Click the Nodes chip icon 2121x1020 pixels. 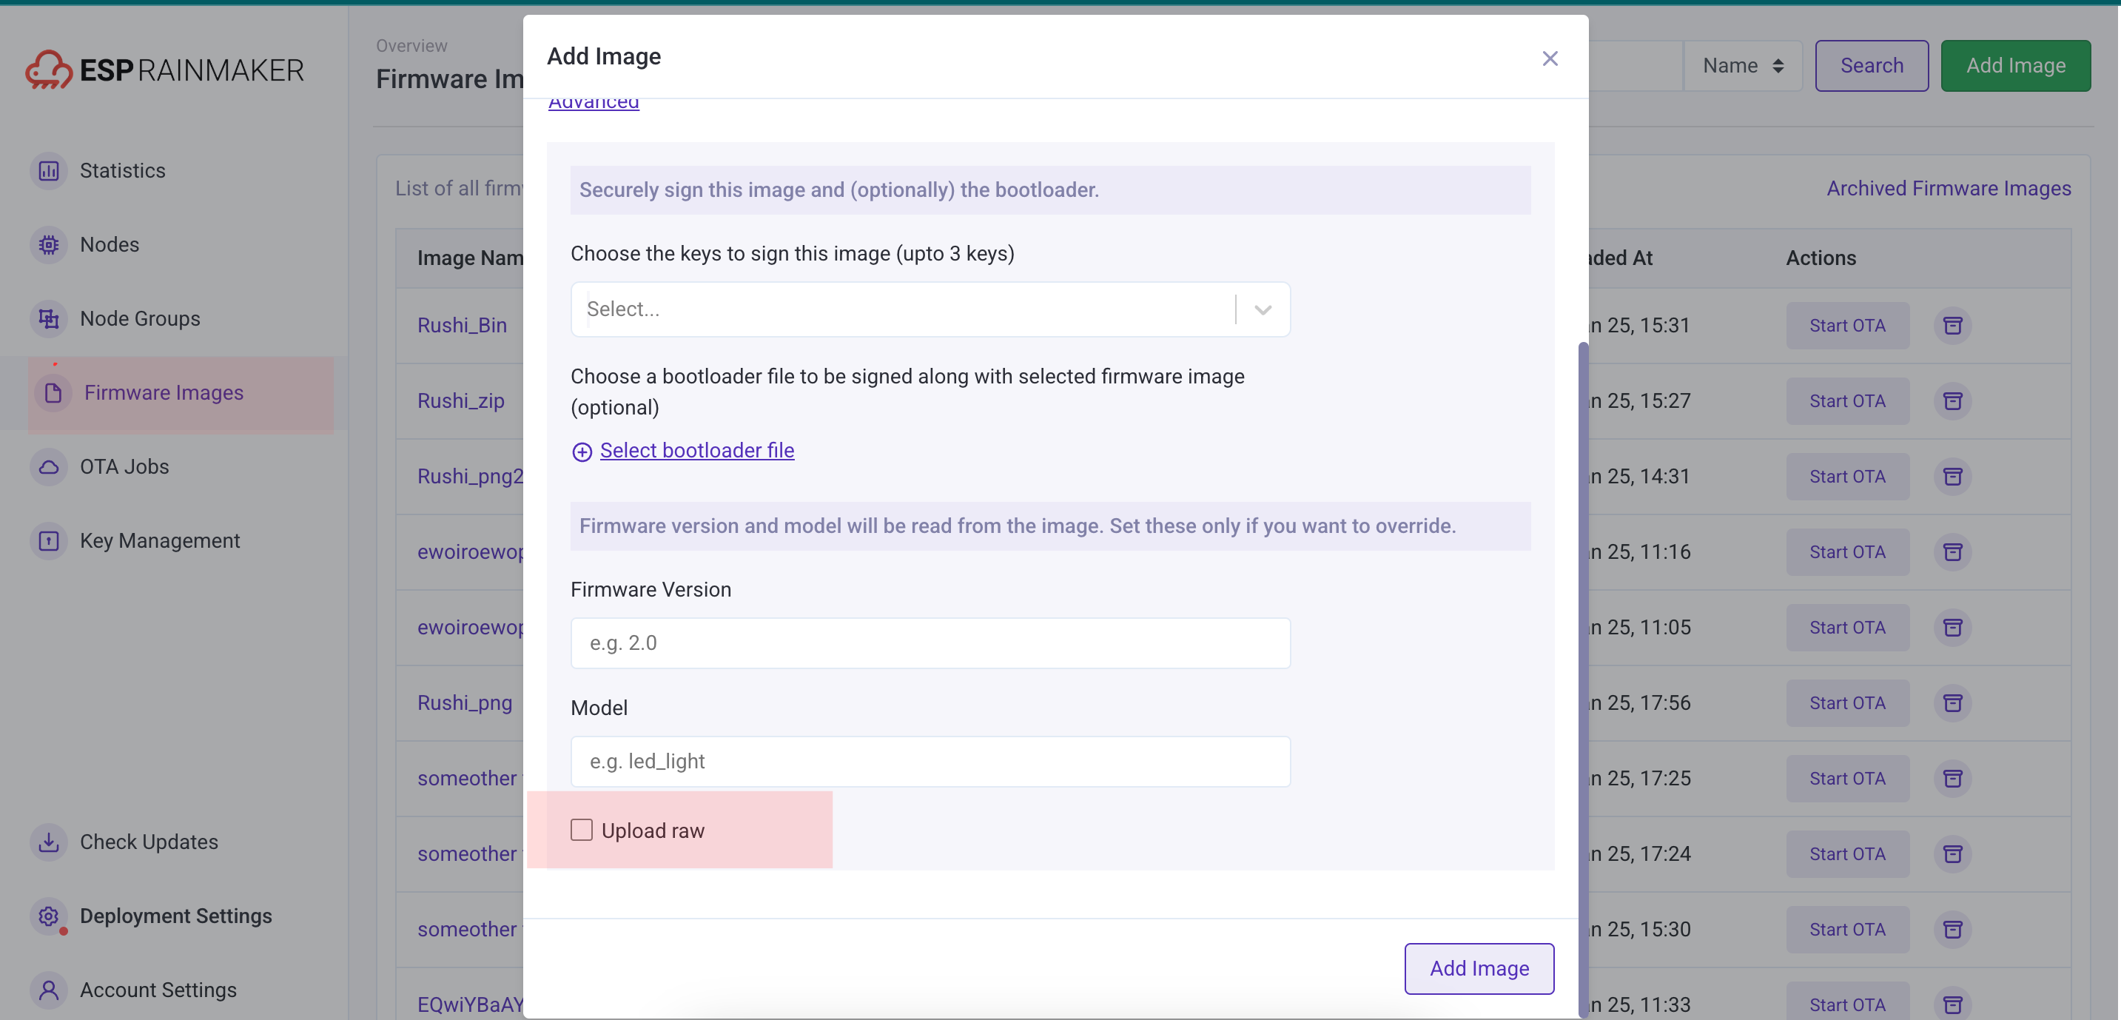(x=49, y=244)
